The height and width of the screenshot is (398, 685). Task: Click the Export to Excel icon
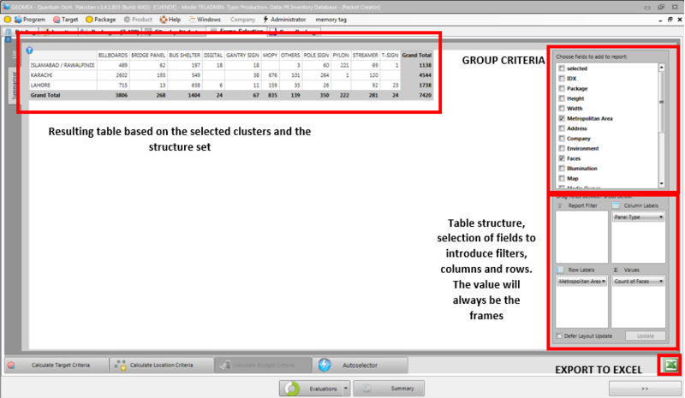[x=670, y=365]
